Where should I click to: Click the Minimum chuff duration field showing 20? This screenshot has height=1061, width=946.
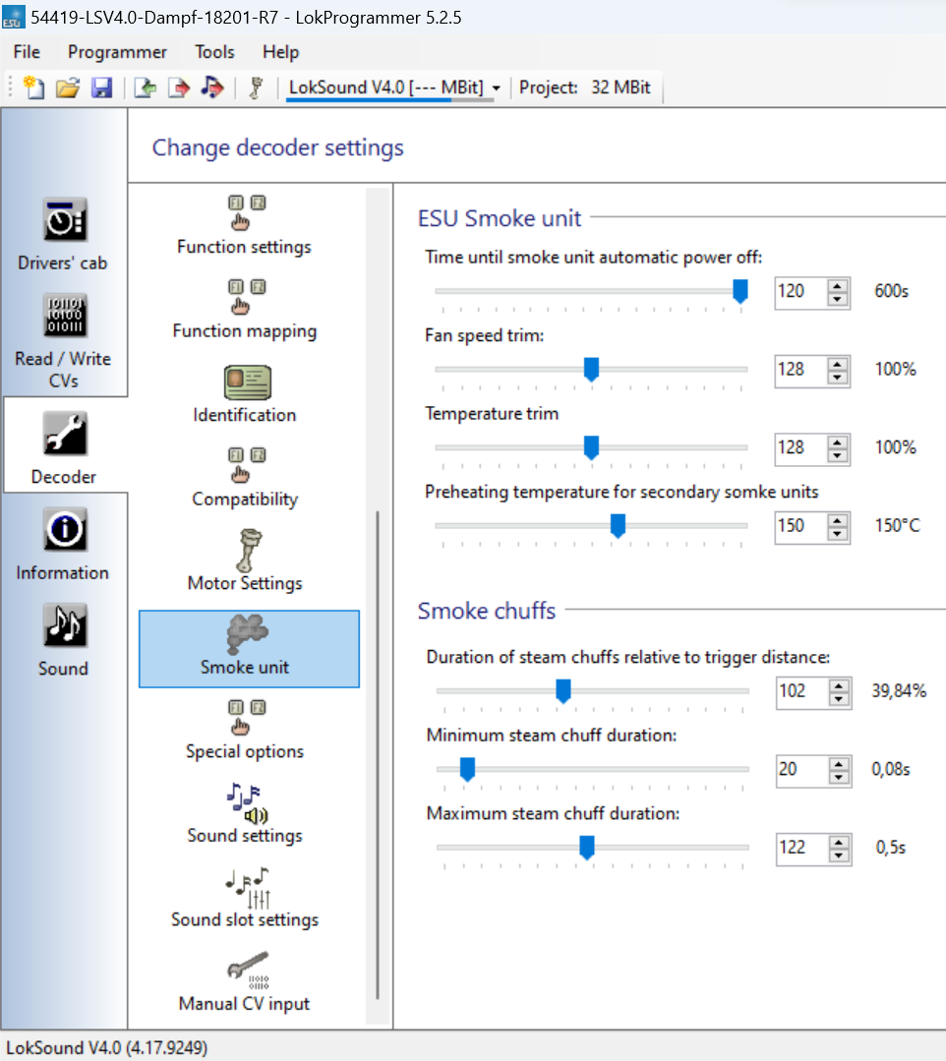click(x=801, y=769)
